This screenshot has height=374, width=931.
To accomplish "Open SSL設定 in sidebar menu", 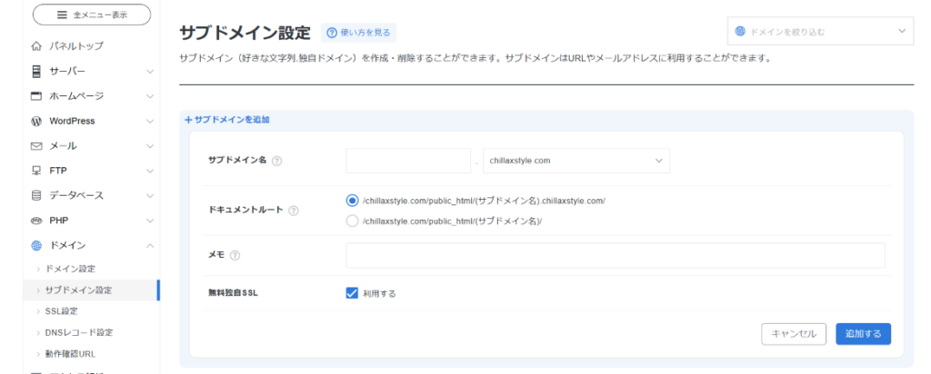I will [62, 311].
